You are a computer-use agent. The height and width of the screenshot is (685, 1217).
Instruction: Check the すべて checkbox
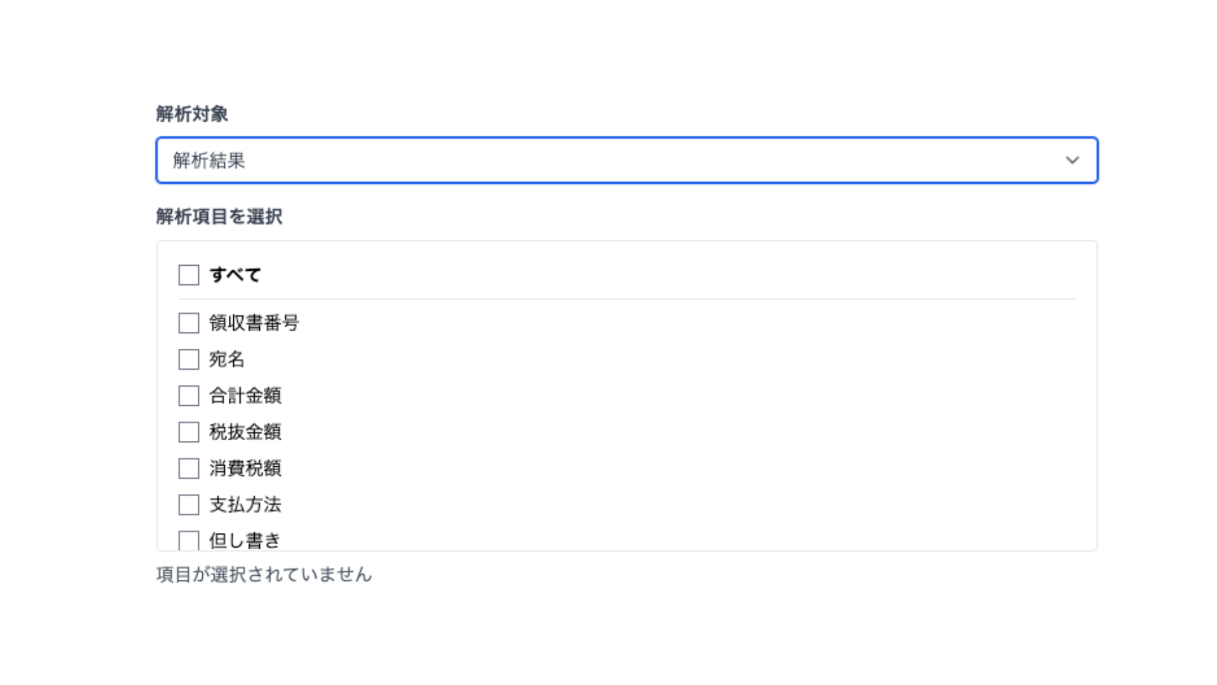[x=189, y=275]
